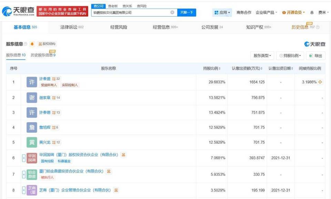The image size is (331, 199).
Task: Open the 股东类型 filter dropdown
Action: pyautogui.click(x=262, y=55)
